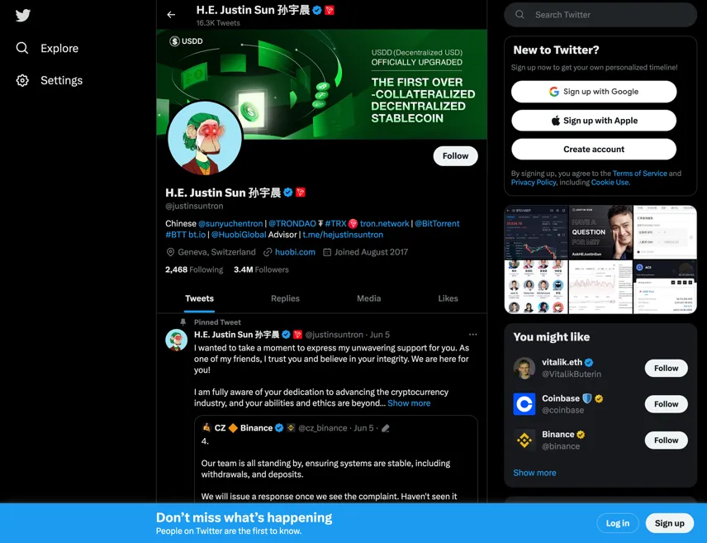
Task: Open Settings via the gear icon
Action: [x=22, y=80]
